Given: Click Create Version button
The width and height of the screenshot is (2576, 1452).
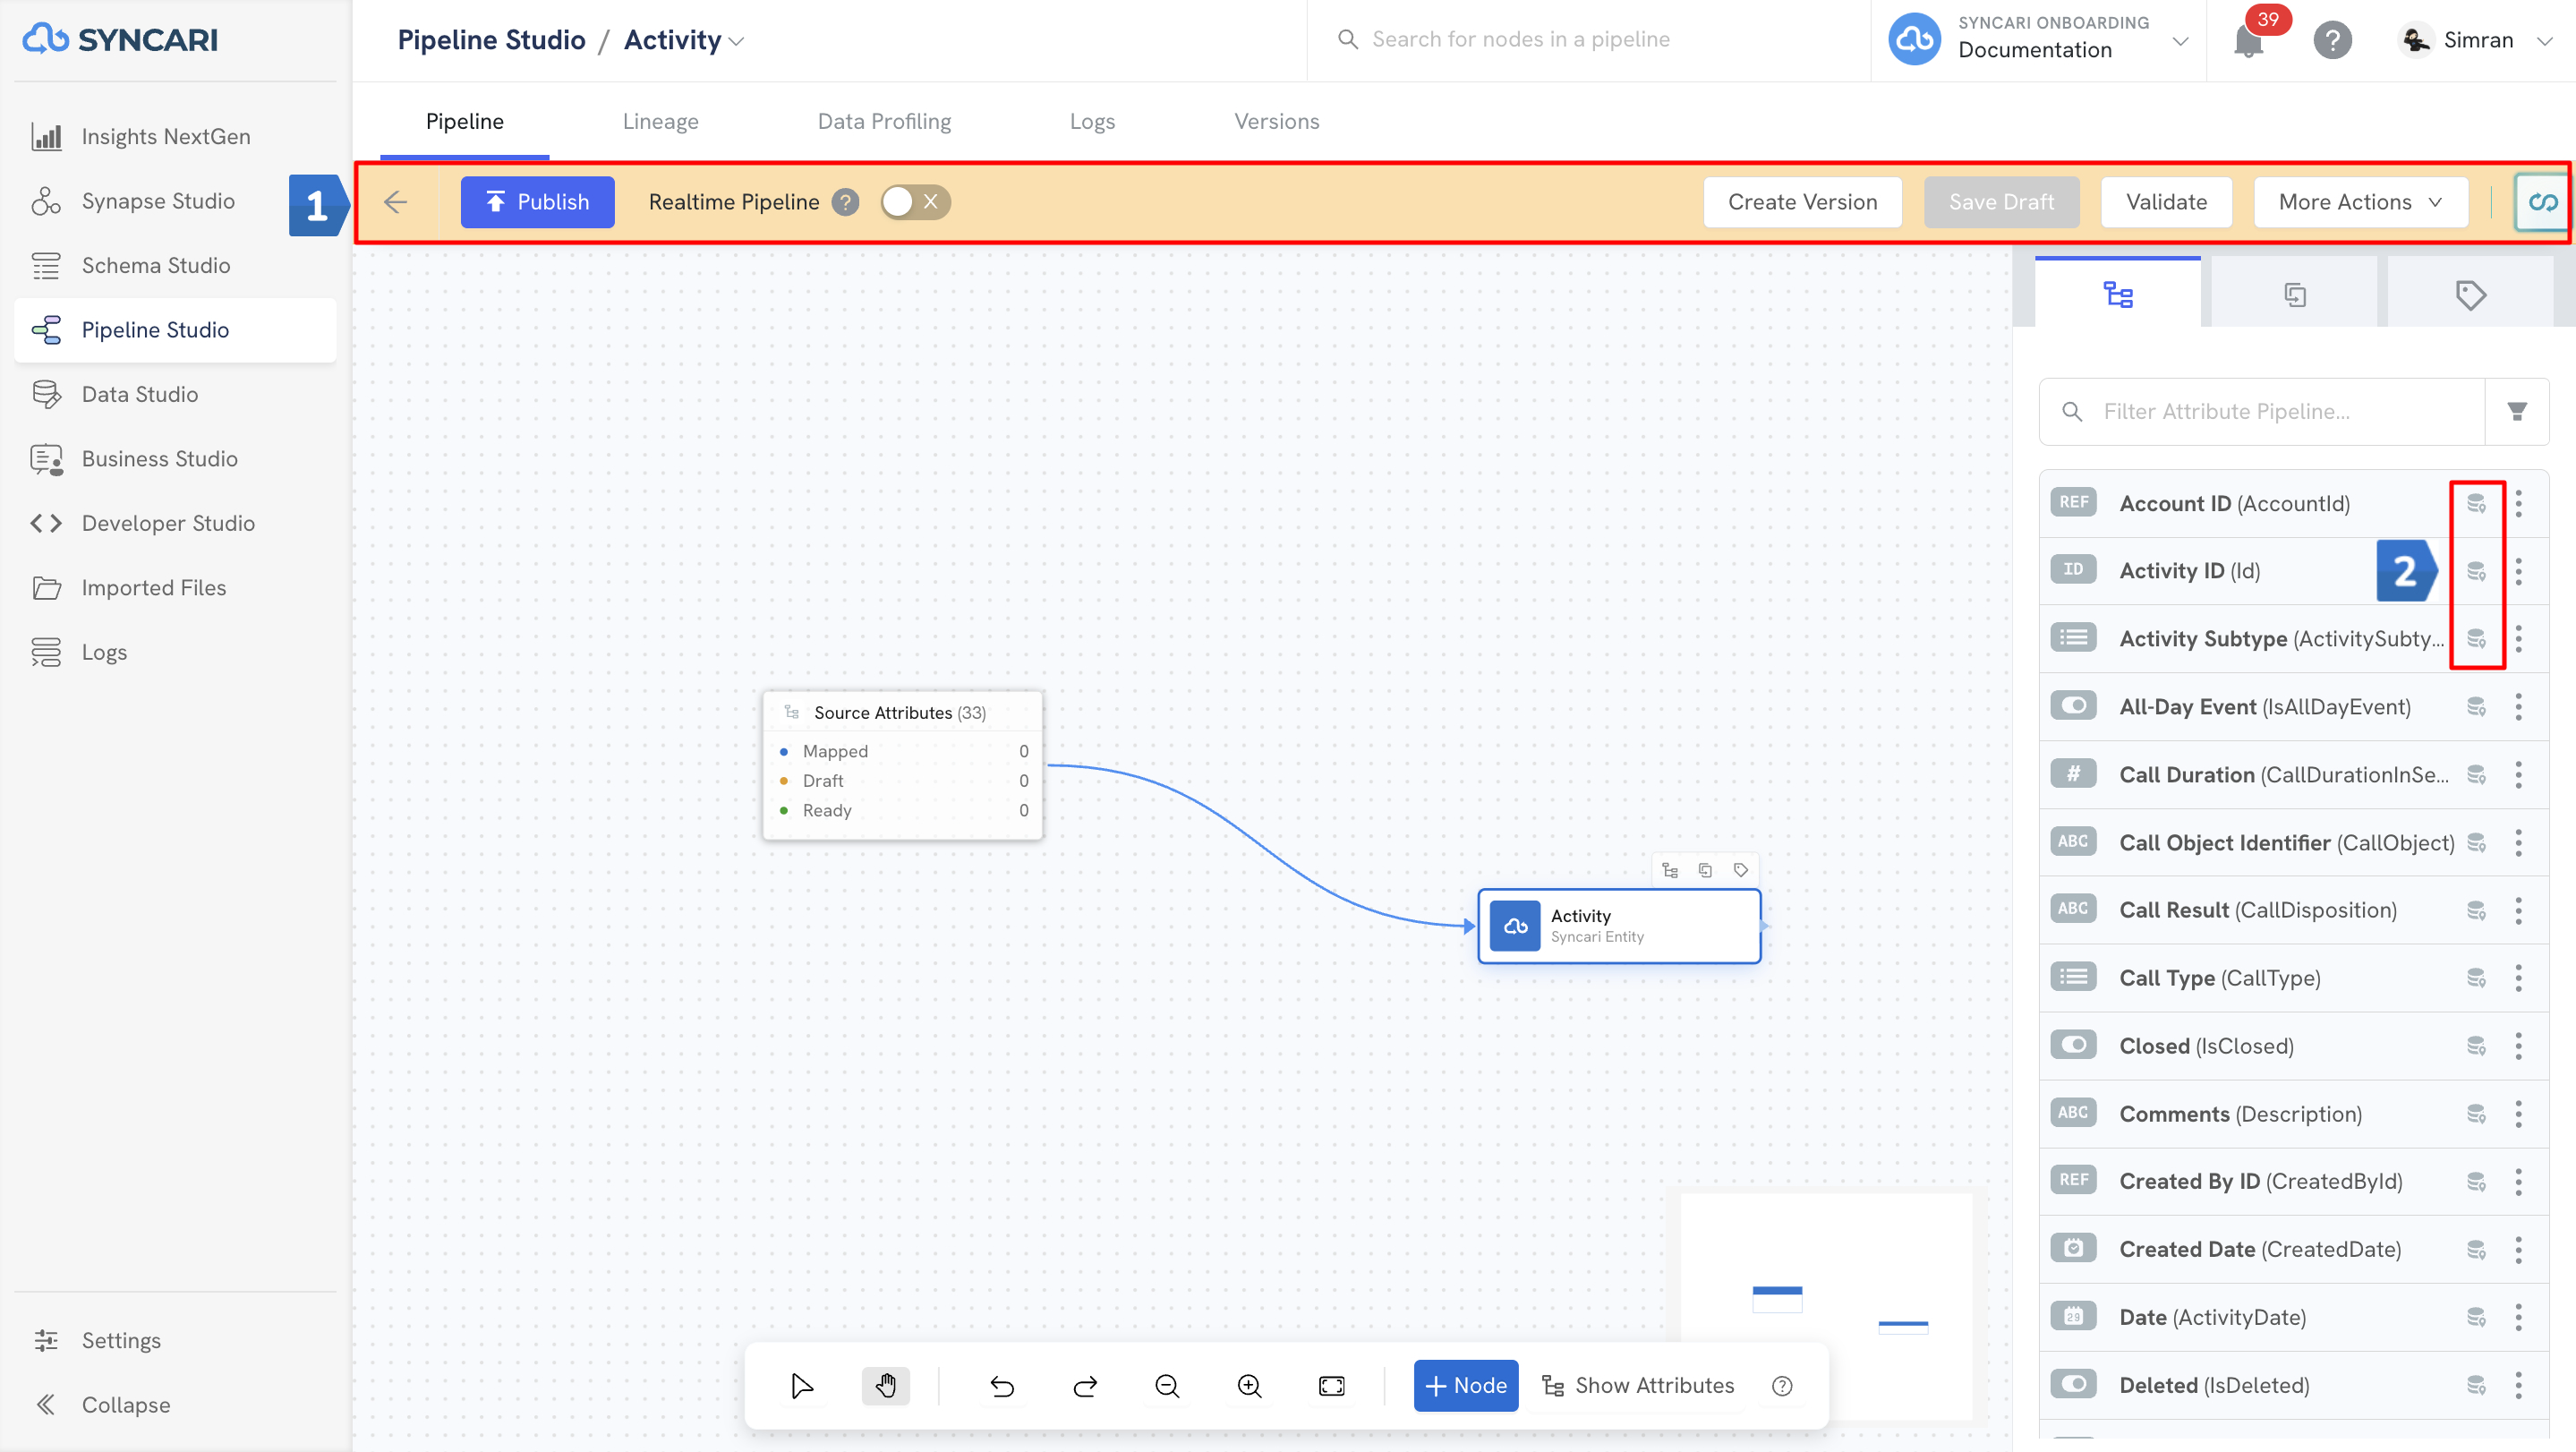Looking at the screenshot, I should click(x=1802, y=202).
